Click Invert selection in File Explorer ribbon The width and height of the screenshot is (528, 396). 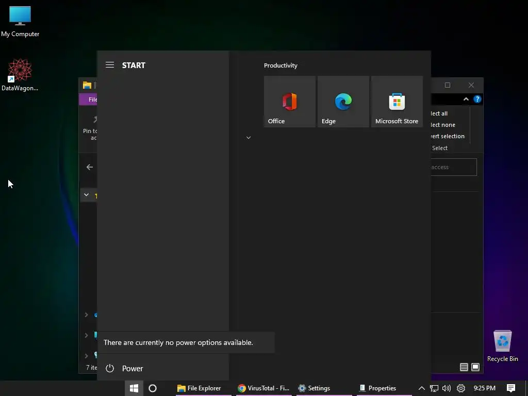point(448,136)
